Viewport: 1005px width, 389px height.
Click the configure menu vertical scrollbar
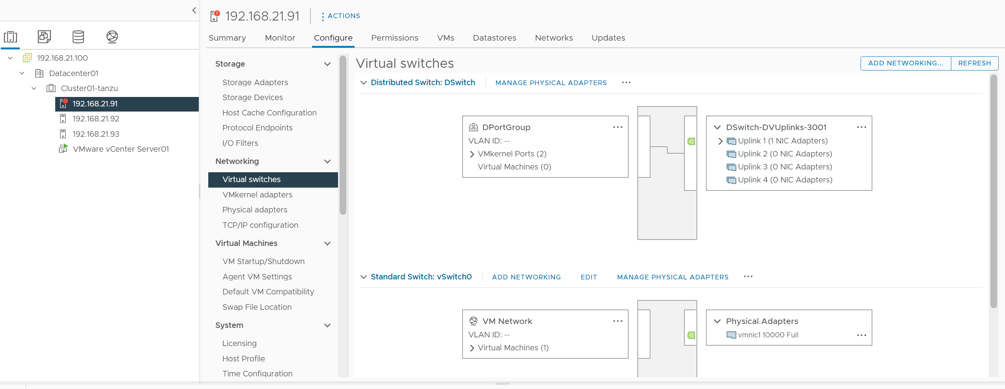pos(343,135)
